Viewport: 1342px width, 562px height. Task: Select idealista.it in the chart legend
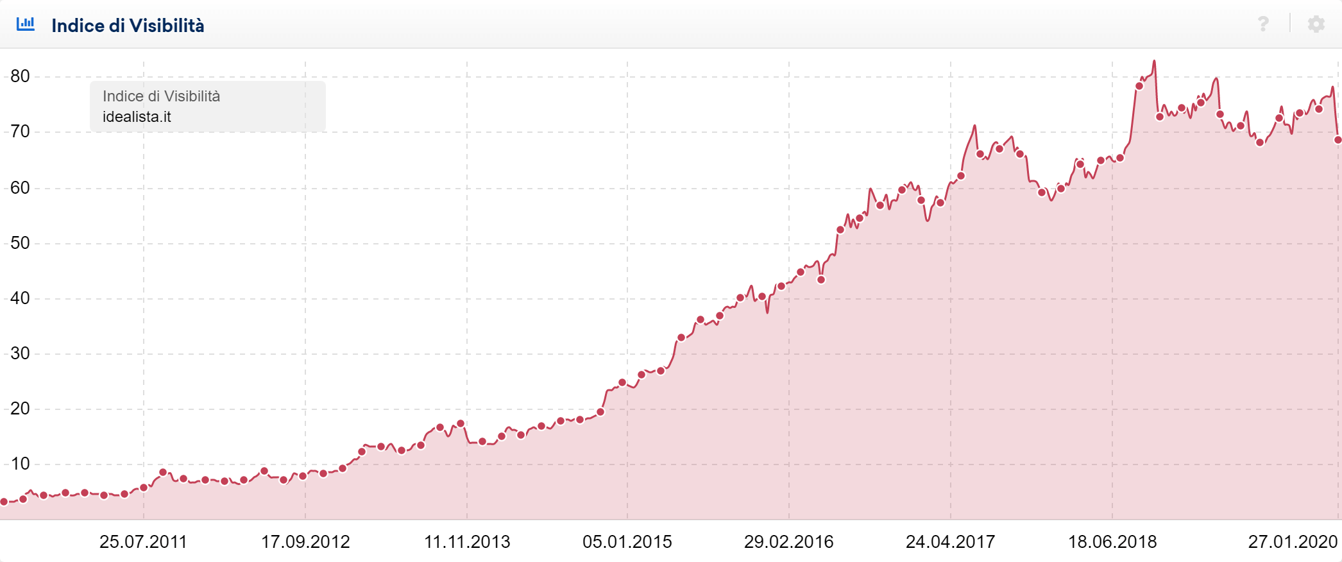(137, 117)
